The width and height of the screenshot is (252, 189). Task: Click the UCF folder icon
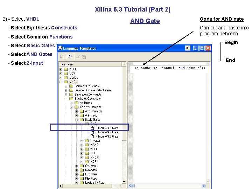[x=66, y=73]
